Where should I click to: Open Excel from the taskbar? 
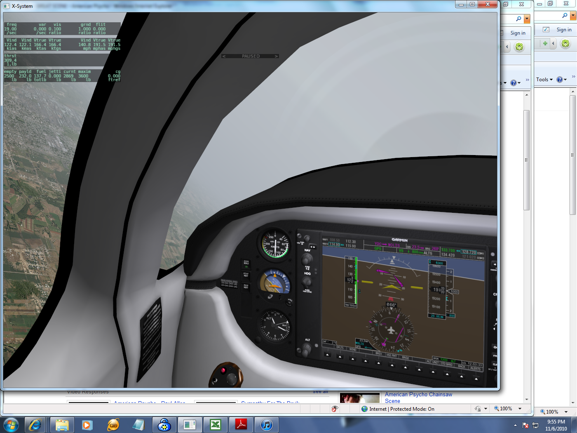coord(215,425)
